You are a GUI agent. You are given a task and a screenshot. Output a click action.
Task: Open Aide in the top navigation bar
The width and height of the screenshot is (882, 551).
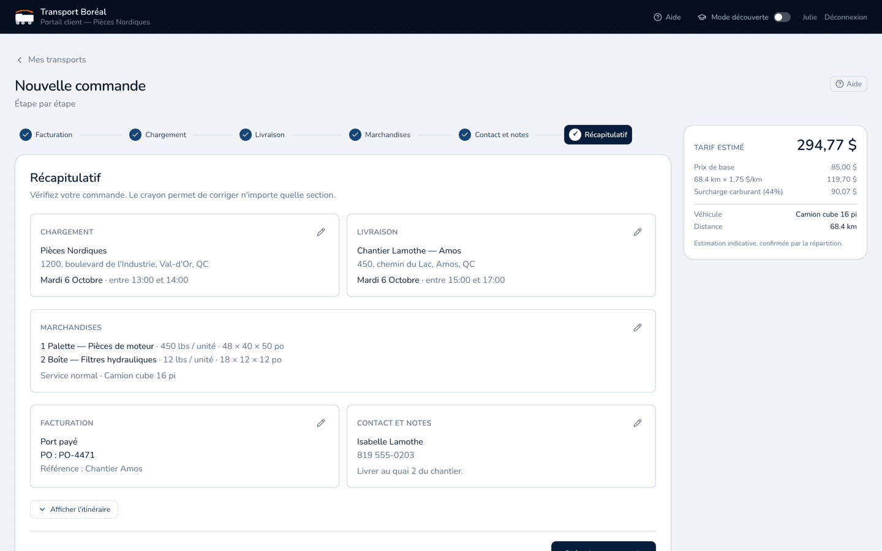667,17
